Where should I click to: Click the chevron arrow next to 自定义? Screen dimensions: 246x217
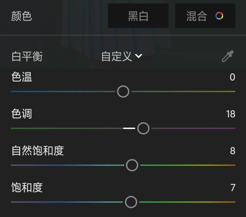click(x=138, y=56)
